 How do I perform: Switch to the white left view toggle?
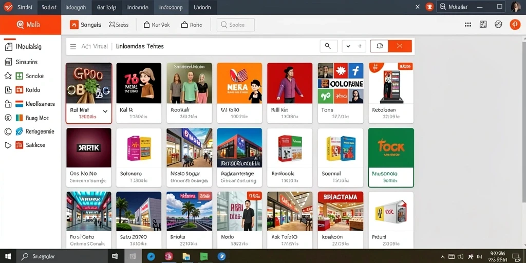coord(380,46)
